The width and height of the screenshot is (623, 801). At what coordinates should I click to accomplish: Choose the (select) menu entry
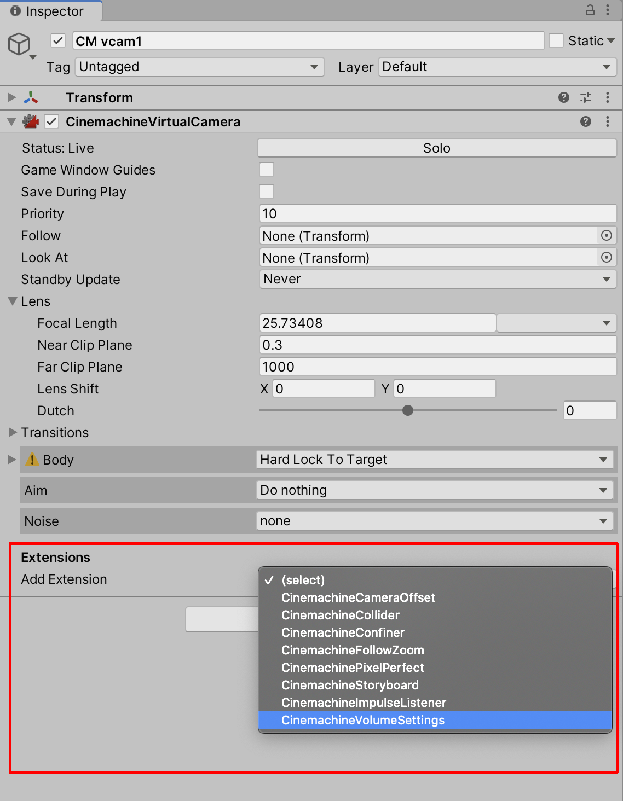click(435, 580)
